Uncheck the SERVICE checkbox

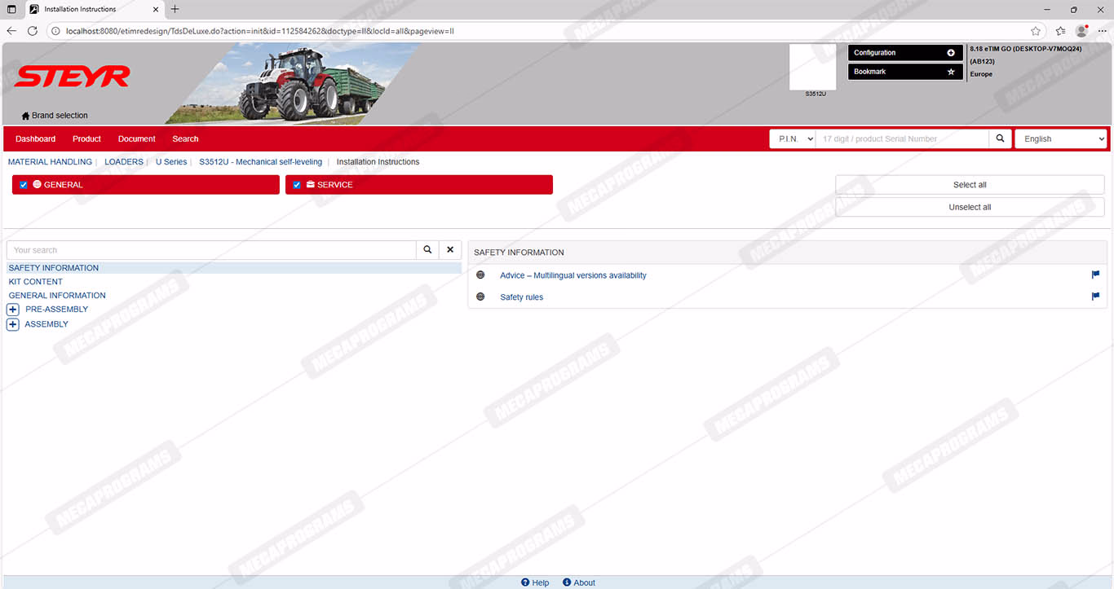pyautogui.click(x=297, y=185)
